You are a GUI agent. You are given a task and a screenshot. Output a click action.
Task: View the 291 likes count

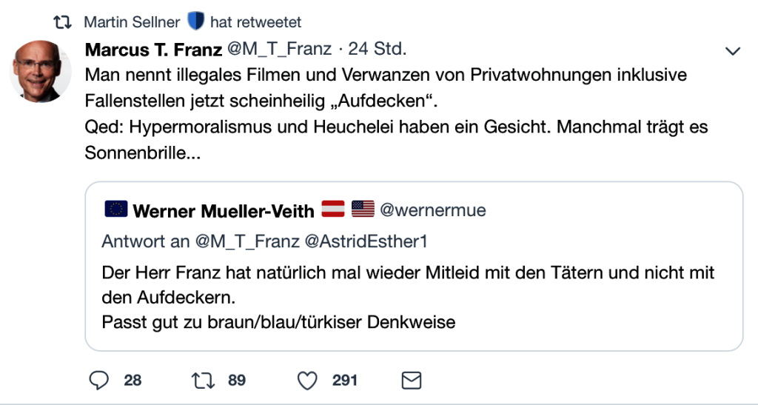click(x=345, y=381)
